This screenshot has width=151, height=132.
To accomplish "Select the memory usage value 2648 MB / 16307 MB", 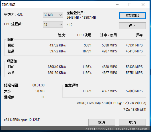I will click(x=81, y=18).
